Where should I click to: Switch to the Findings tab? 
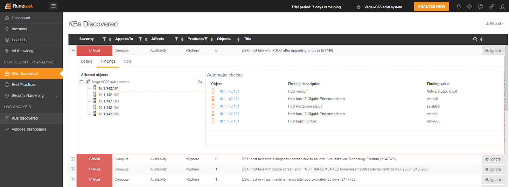108,61
